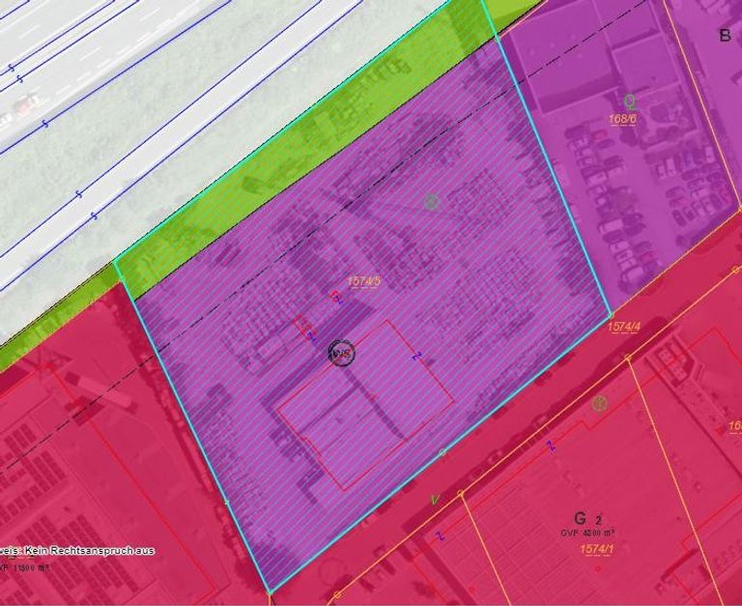The height and width of the screenshot is (606, 742).
Task: Click parcel number 168/6
Action: click(x=623, y=119)
